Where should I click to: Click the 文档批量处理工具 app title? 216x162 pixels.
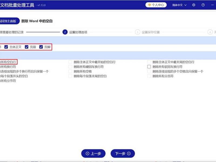click(x=17, y=5)
